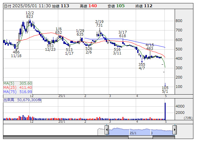This screenshot has width=197, height=142.
Task: Click the 4/15 483 high label
Action: pos(150,47)
